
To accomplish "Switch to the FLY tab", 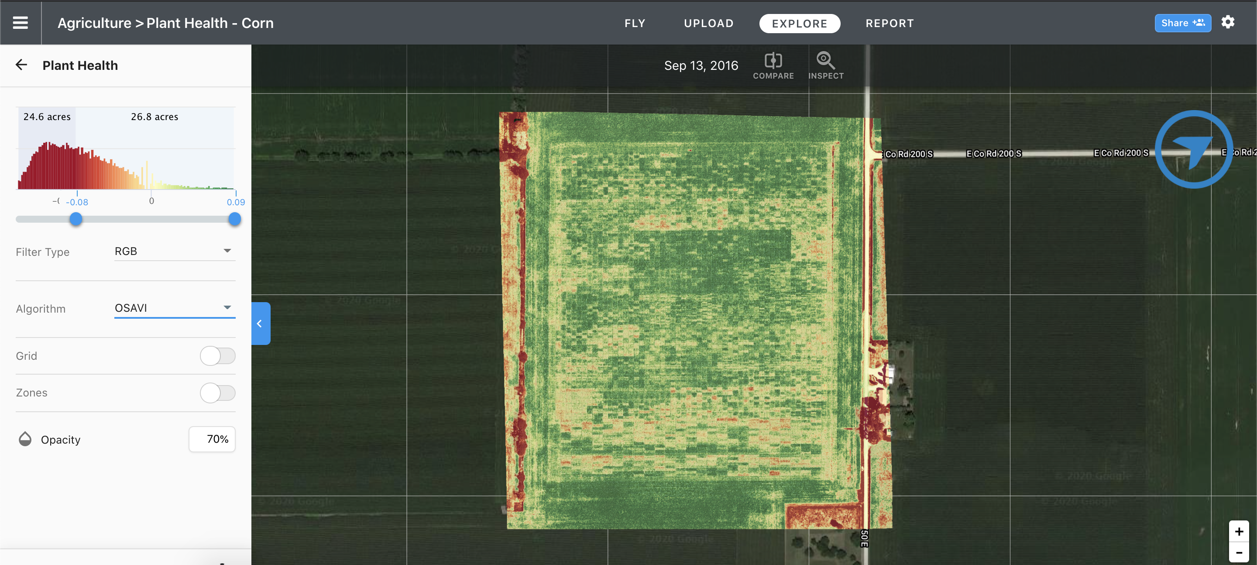I will point(635,24).
